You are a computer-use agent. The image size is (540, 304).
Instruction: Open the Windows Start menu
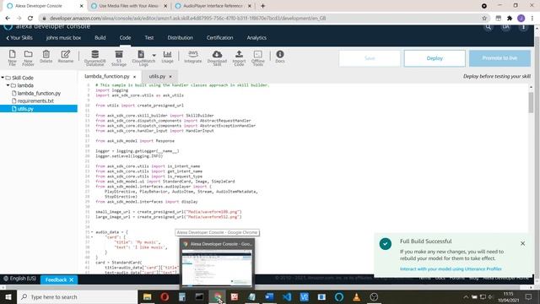pos(8,296)
